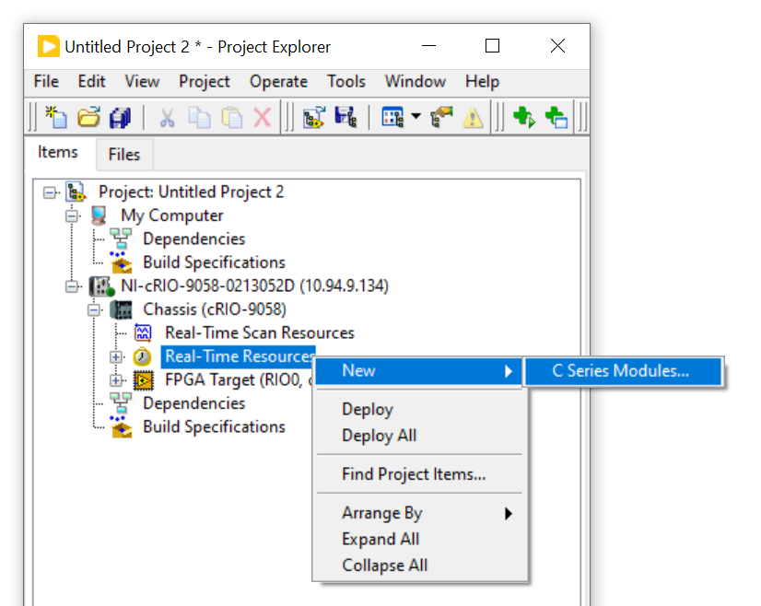Click the yellow warning triangle icon
The height and width of the screenshot is (606, 761).
473,118
